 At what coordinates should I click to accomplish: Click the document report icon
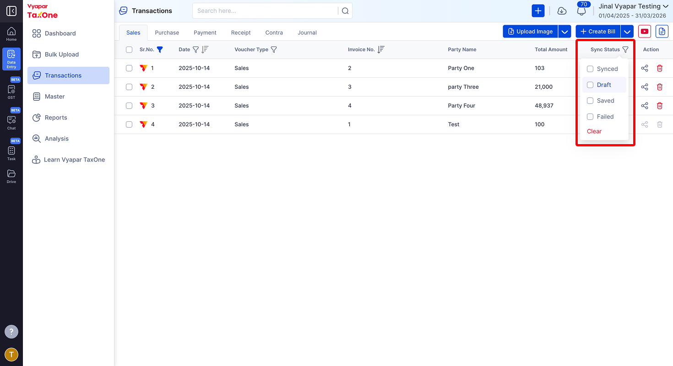[x=662, y=32]
